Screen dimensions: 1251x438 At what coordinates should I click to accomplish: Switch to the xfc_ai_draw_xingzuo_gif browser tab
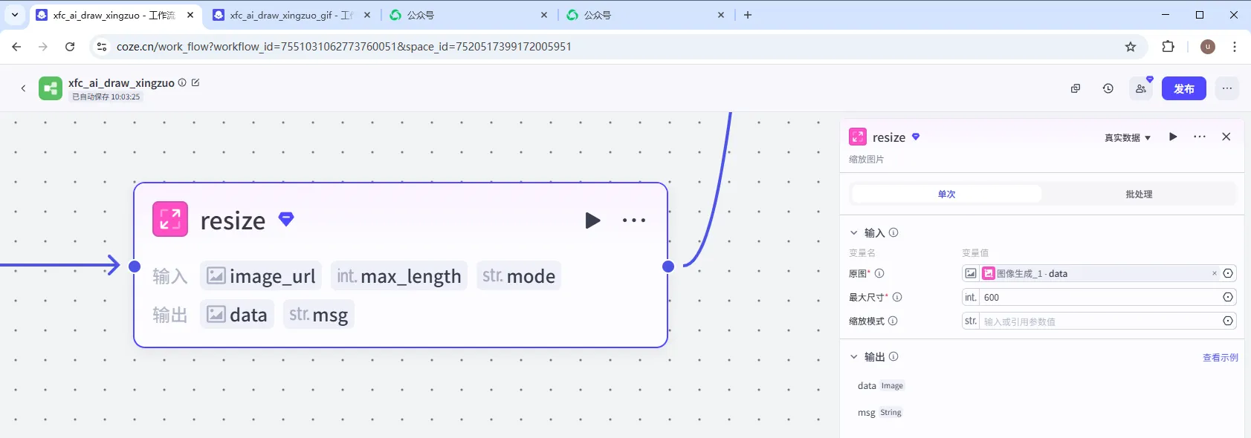(x=290, y=15)
